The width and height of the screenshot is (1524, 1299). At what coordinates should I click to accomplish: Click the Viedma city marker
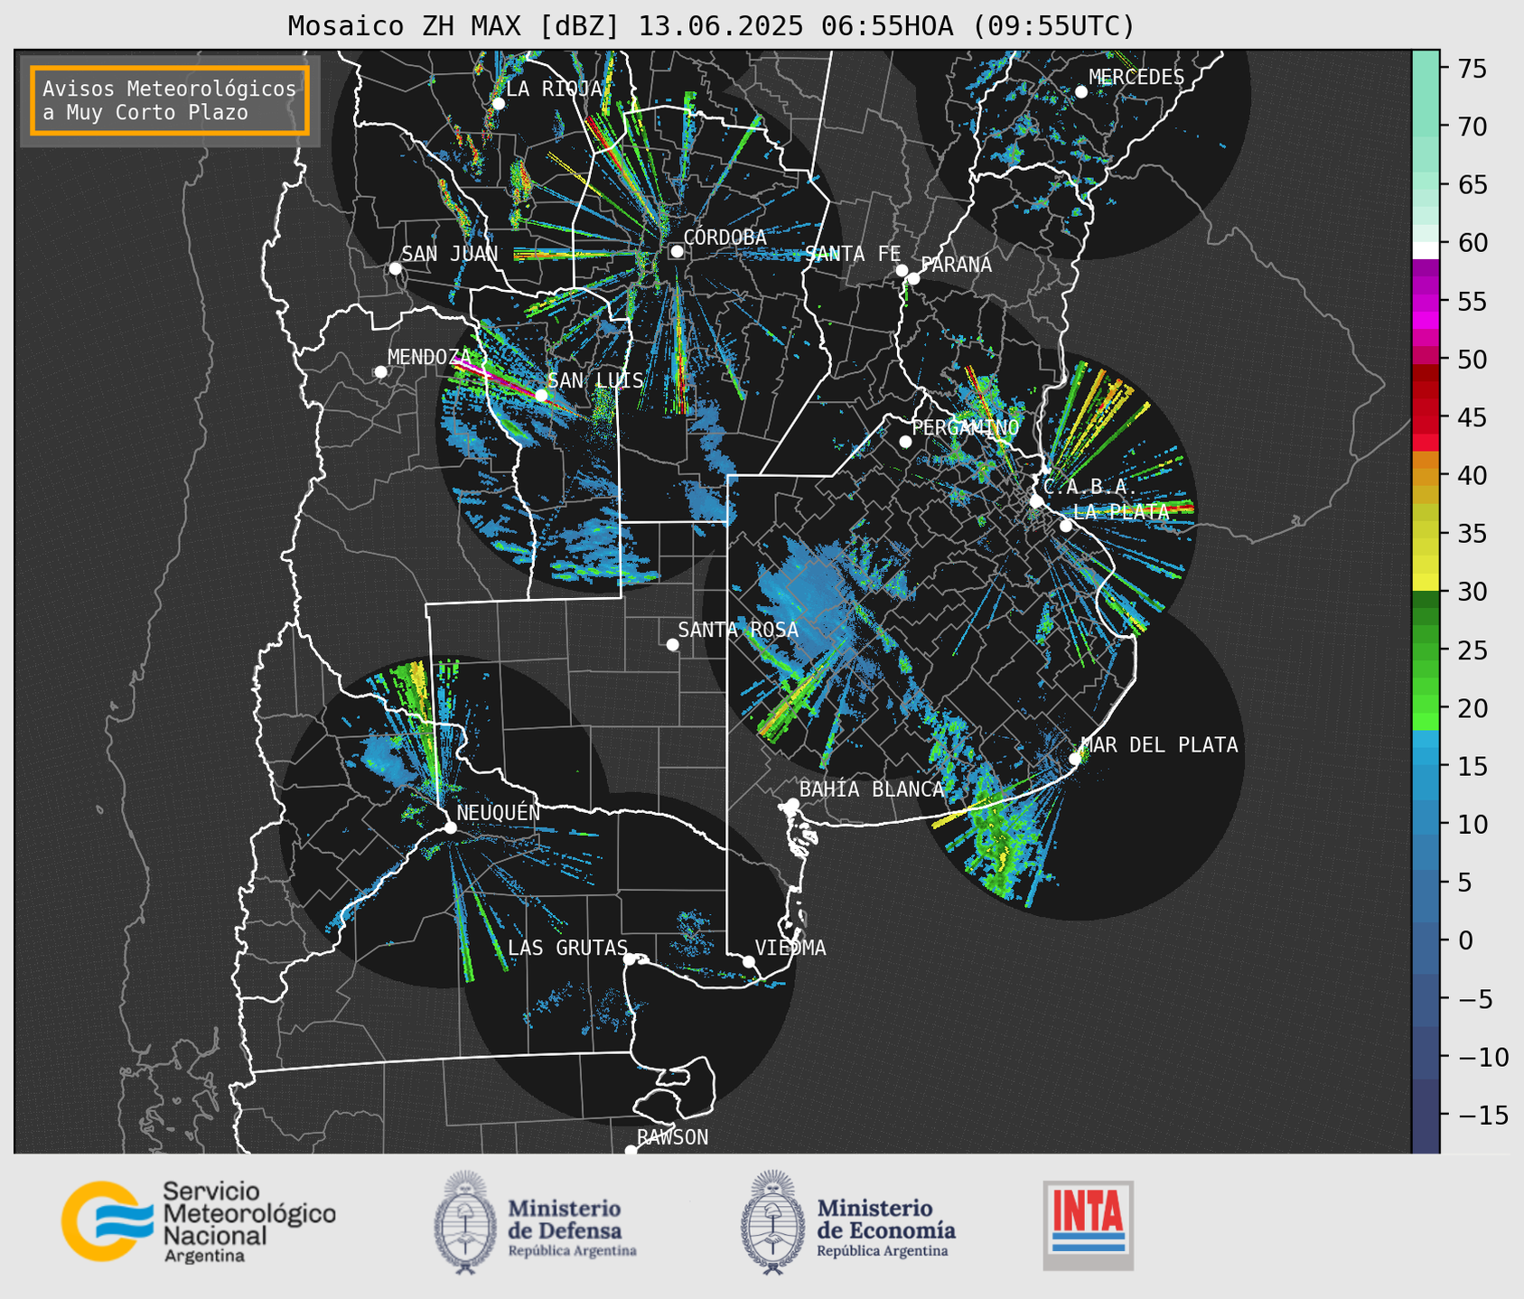[x=749, y=961]
